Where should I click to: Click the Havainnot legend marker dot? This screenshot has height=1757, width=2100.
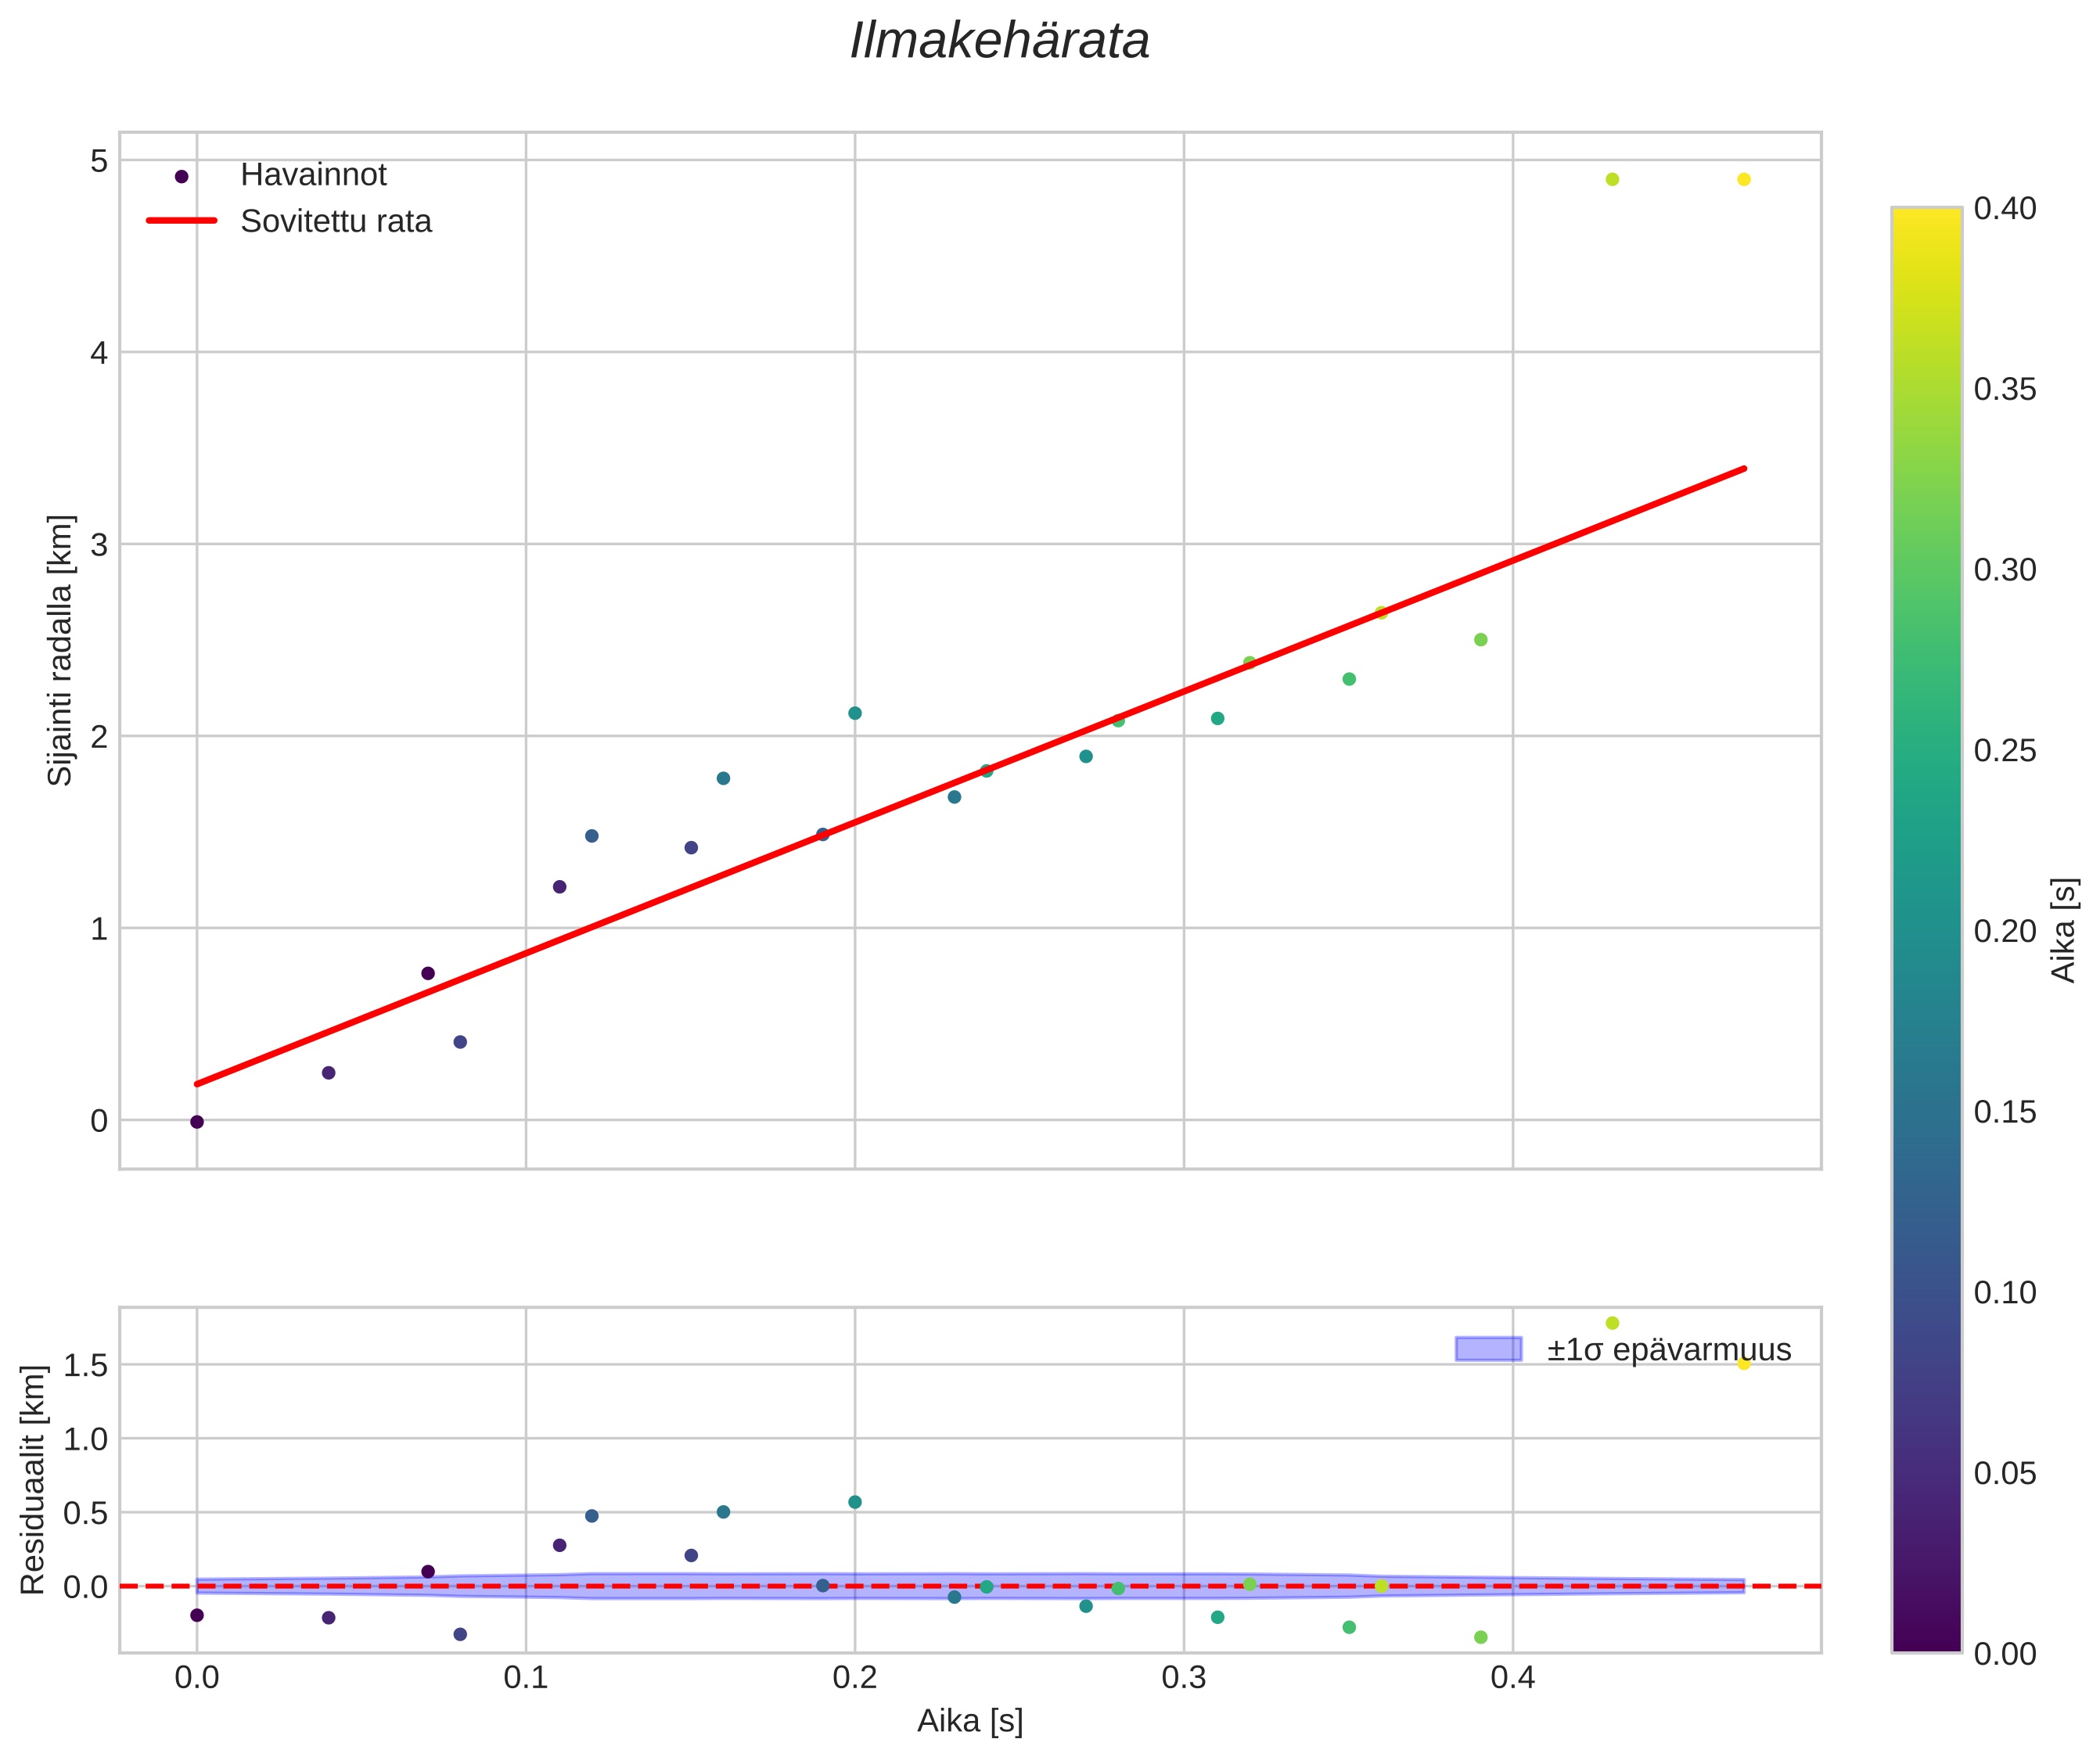point(181,177)
